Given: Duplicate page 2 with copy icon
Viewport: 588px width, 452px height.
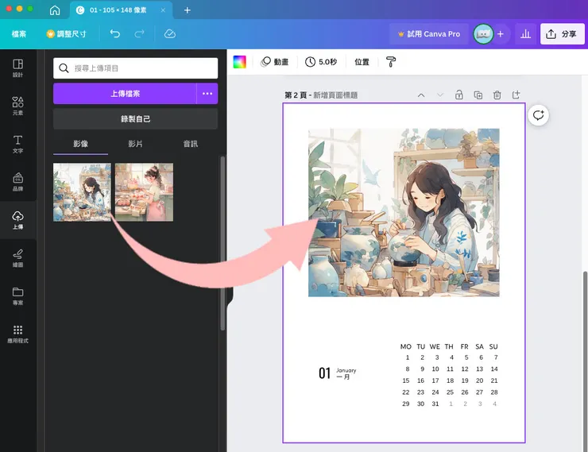Looking at the screenshot, I should (x=478, y=95).
